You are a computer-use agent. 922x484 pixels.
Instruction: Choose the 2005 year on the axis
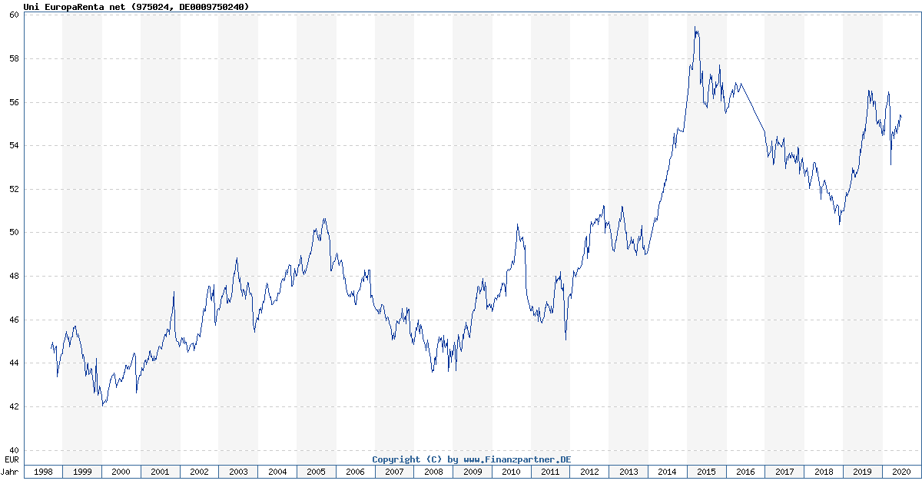(x=316, y=472)
